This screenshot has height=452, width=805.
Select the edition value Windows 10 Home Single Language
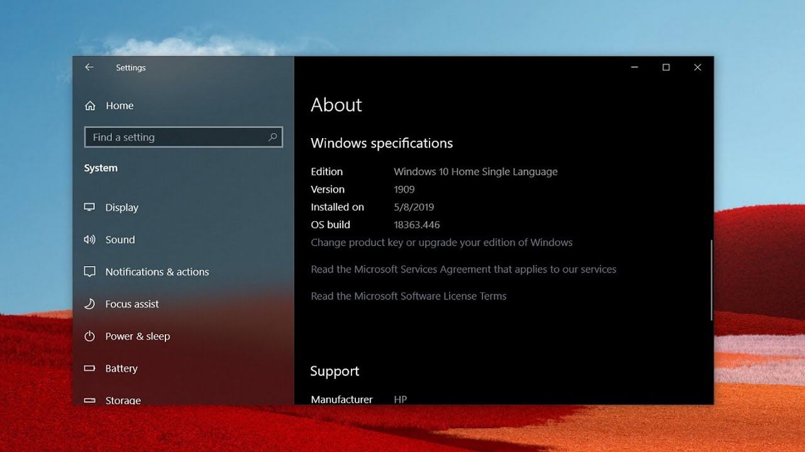pyautogui.click(x=475, y=171)
